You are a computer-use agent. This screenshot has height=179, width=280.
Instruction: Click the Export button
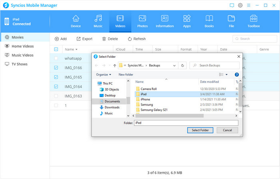click(x=84, y=39)
